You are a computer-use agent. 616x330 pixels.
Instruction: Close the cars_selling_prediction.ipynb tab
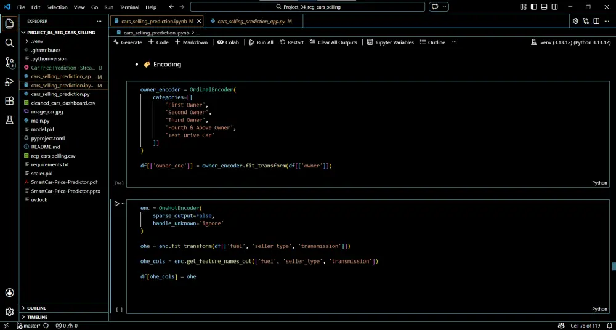[199, 21]
